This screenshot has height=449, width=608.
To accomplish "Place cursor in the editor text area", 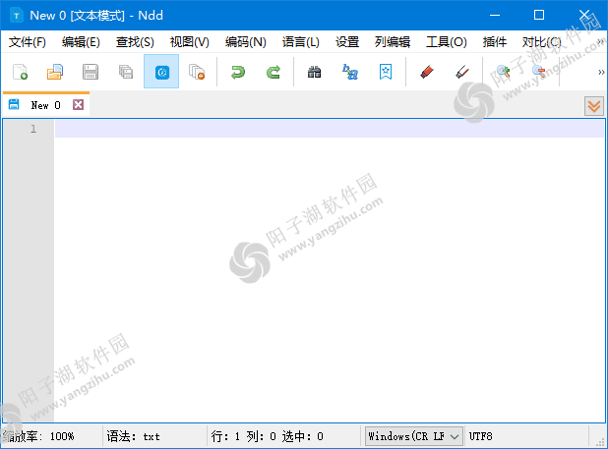I will 330,271.
